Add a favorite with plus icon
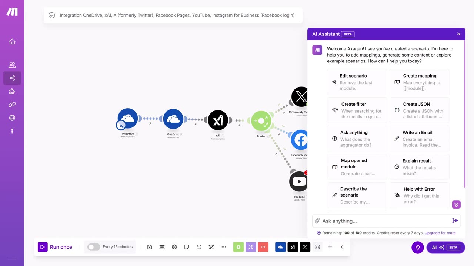Screen dimensions: 474x266 tap(330, 247)
